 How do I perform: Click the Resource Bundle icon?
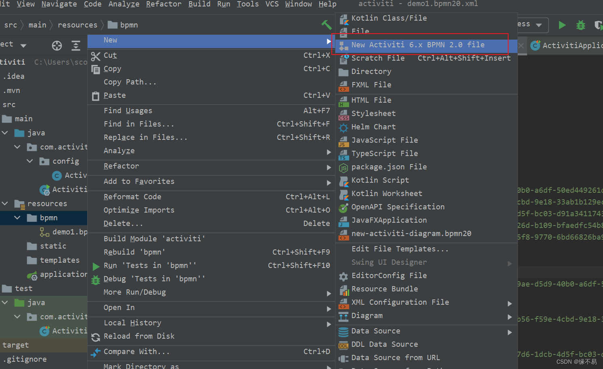[x=343, y=290]
